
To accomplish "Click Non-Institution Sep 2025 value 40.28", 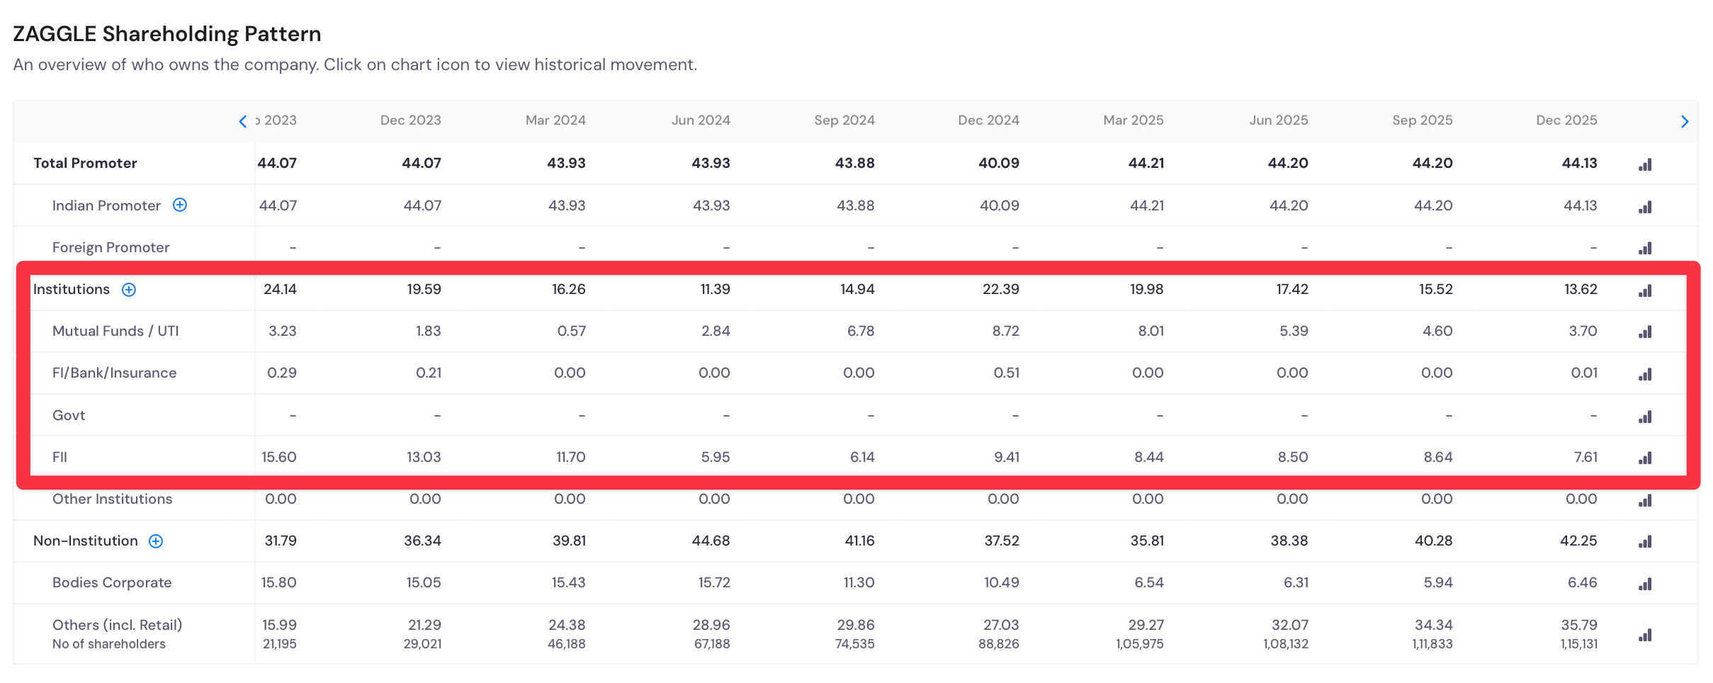I will (x=1434, y=541).
